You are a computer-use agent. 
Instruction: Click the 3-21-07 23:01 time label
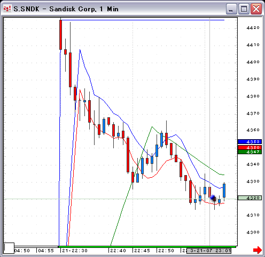tap(209, 251)
